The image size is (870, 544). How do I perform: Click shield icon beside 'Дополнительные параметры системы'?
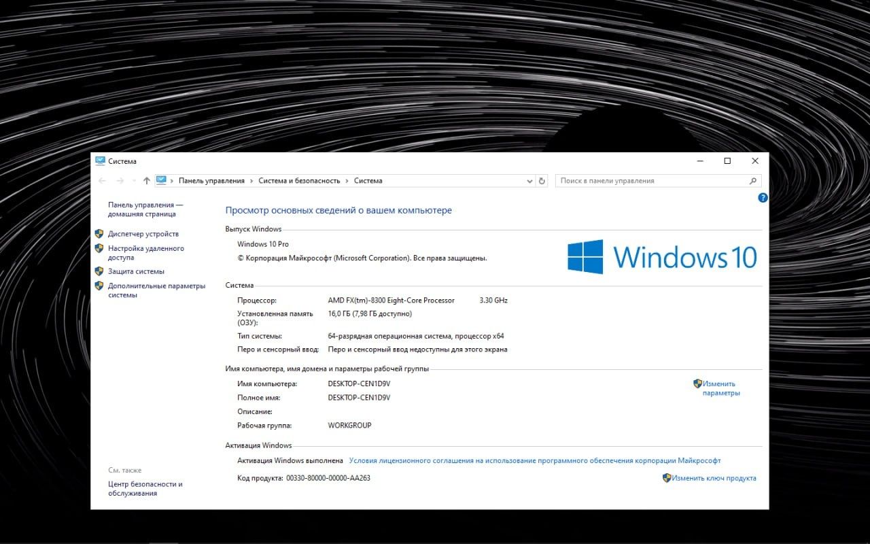99,286
